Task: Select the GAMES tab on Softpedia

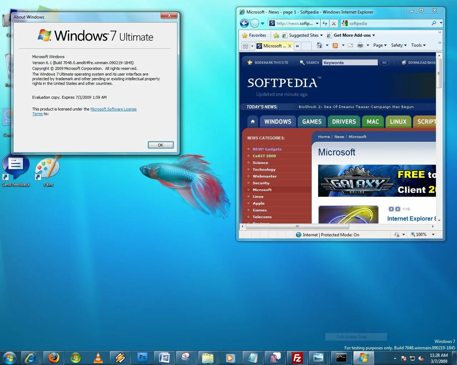Action: 312,122
